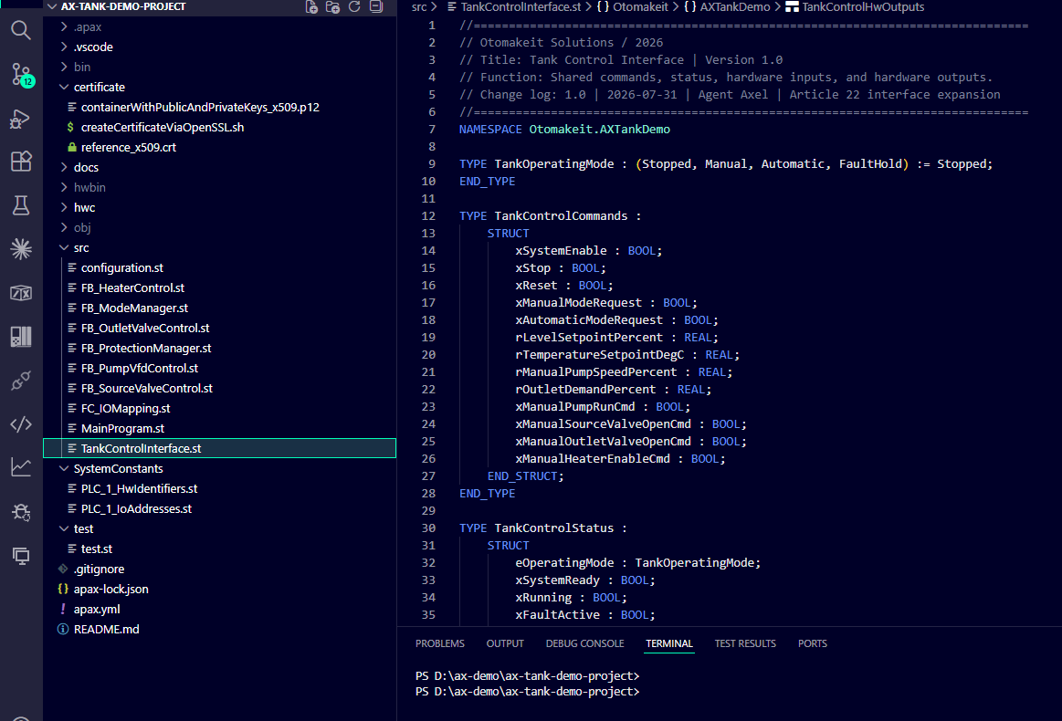The width and height of the screenshot is (1062, 721).
Task: Open PLC_1_IoAddresses.st file
Action: 219,508
